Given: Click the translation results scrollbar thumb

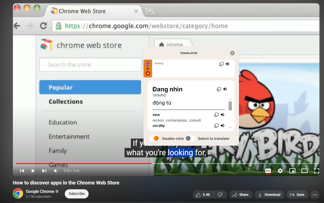Looking at the screenshot, I should pyautogui.click(x=230, y=106).
